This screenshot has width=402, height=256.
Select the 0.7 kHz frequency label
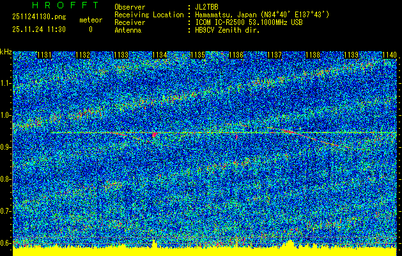pos(6,211)
